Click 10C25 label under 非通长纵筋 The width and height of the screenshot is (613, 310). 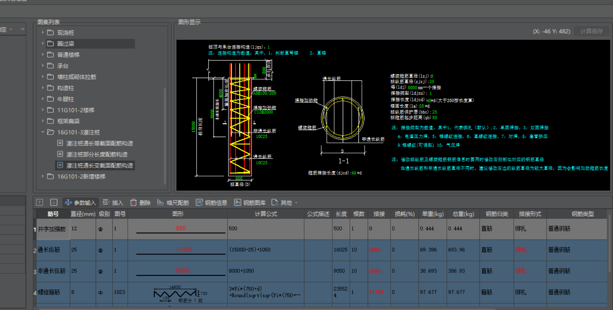[x=262, y=136]
